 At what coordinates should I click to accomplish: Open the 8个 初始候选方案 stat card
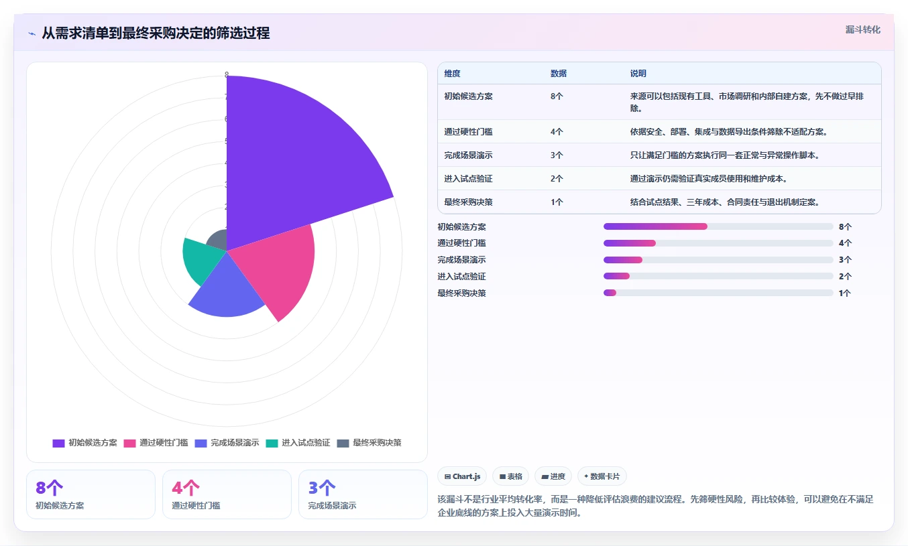[91, 494]
